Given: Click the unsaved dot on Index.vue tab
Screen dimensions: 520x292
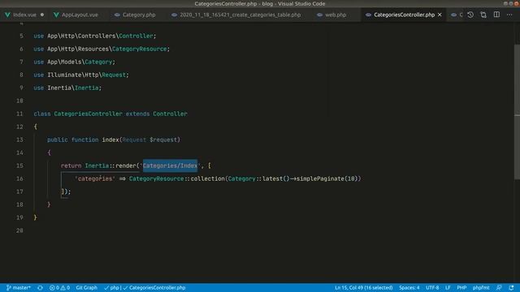Looking at the screenshot, I should 42,15.
